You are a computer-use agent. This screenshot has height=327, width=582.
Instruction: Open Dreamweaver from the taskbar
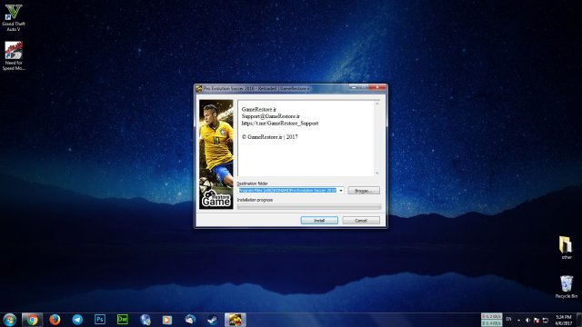pos(123,320)
